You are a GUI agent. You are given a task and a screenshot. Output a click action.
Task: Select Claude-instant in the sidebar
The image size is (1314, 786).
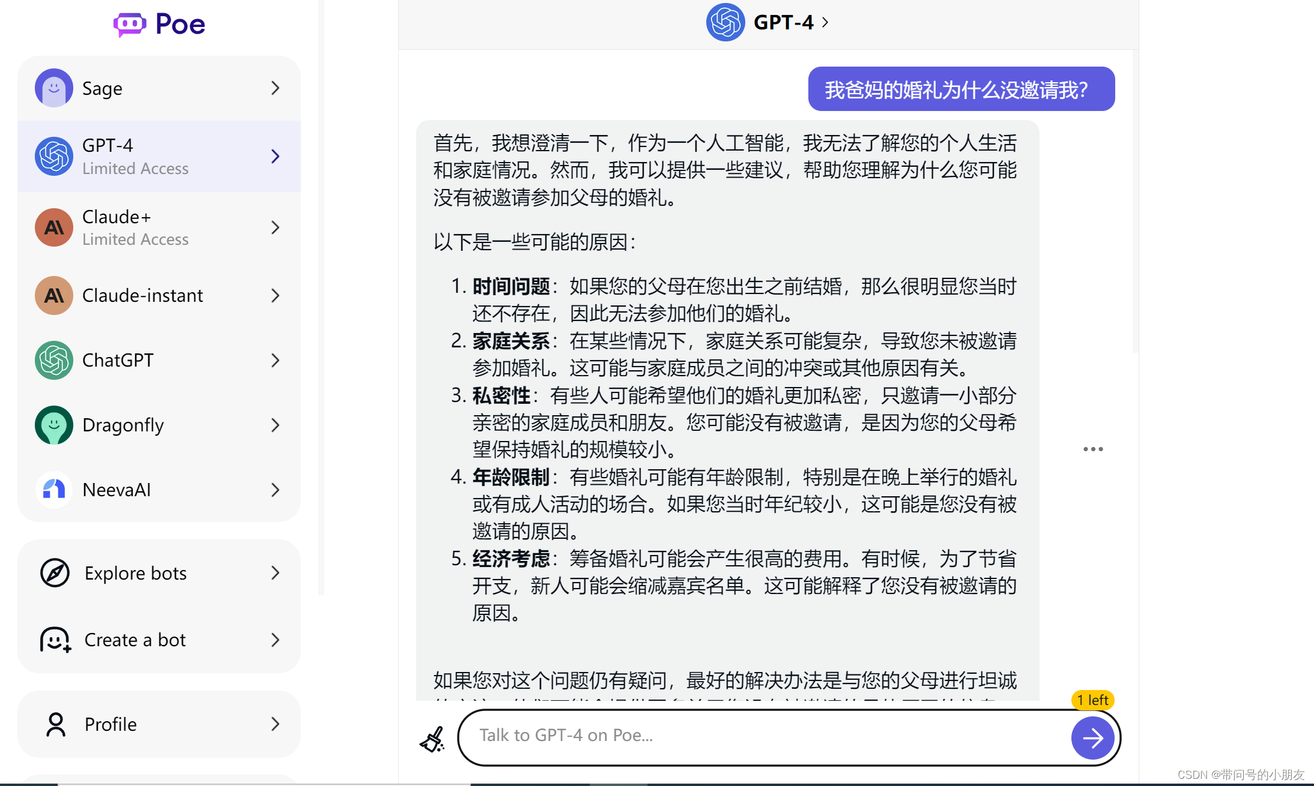pyautogui.click(x=159, y=295)
